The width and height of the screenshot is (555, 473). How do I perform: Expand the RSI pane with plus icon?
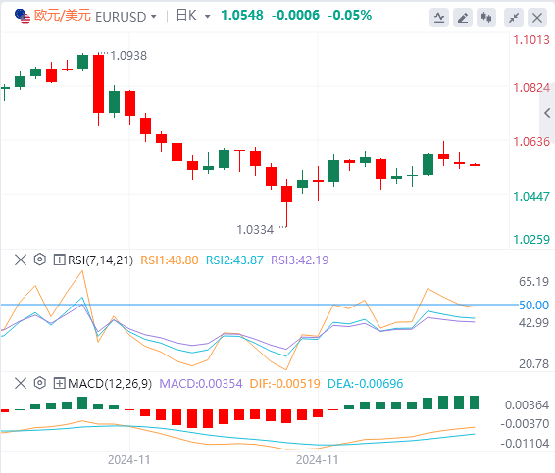tap(59, 260)
